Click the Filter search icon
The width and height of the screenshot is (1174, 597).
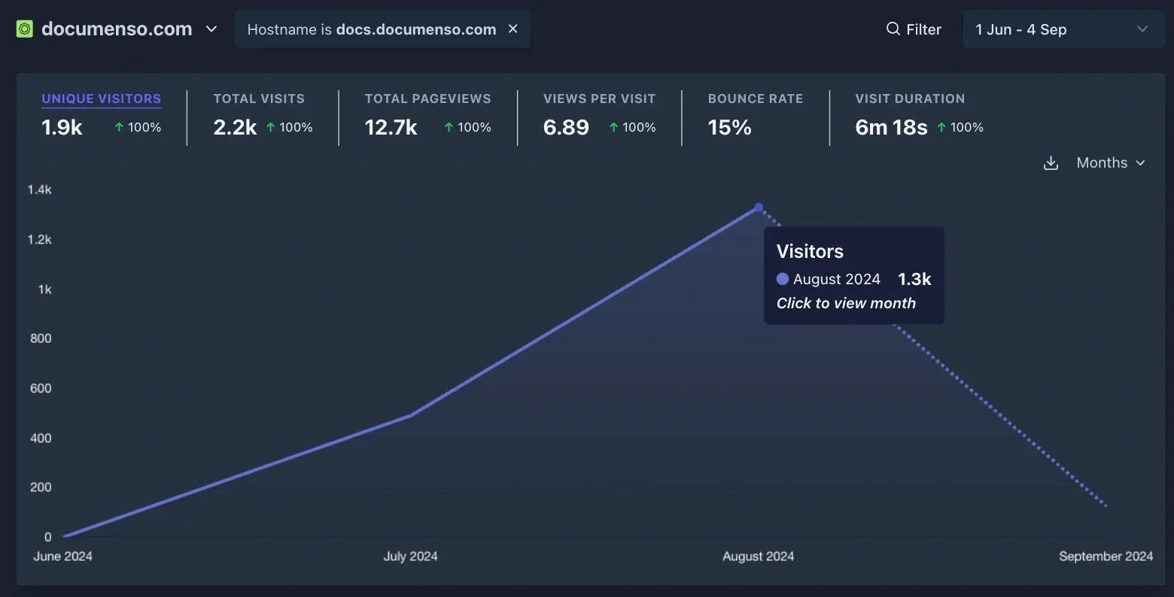coord(893,29)
